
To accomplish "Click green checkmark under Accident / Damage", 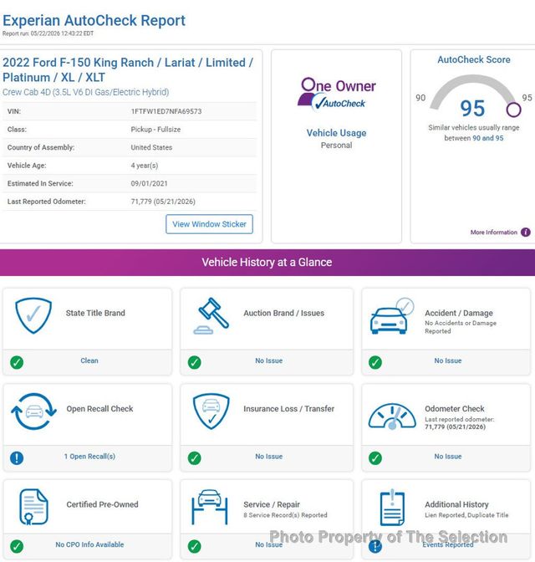I will [375, 362].
